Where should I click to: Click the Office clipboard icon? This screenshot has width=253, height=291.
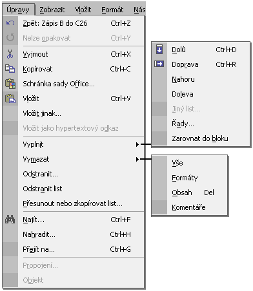pyautogui.click(x=10, y=84)
